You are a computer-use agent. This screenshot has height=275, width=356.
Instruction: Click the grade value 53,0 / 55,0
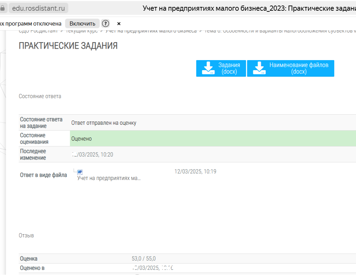click(x=144, y=259)
